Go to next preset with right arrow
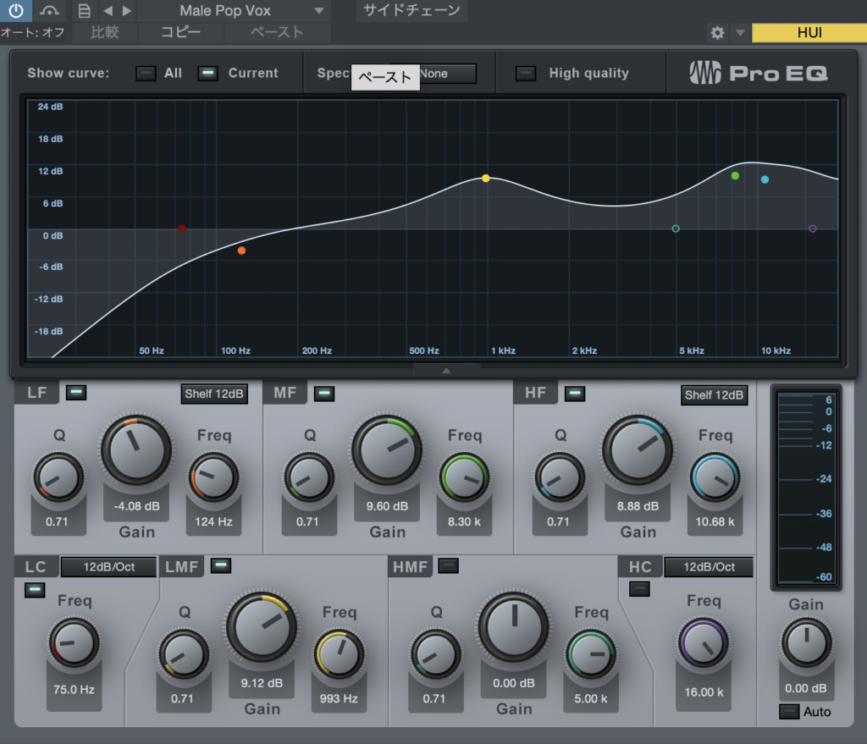867x744 pixels. [x=127, y=11]
